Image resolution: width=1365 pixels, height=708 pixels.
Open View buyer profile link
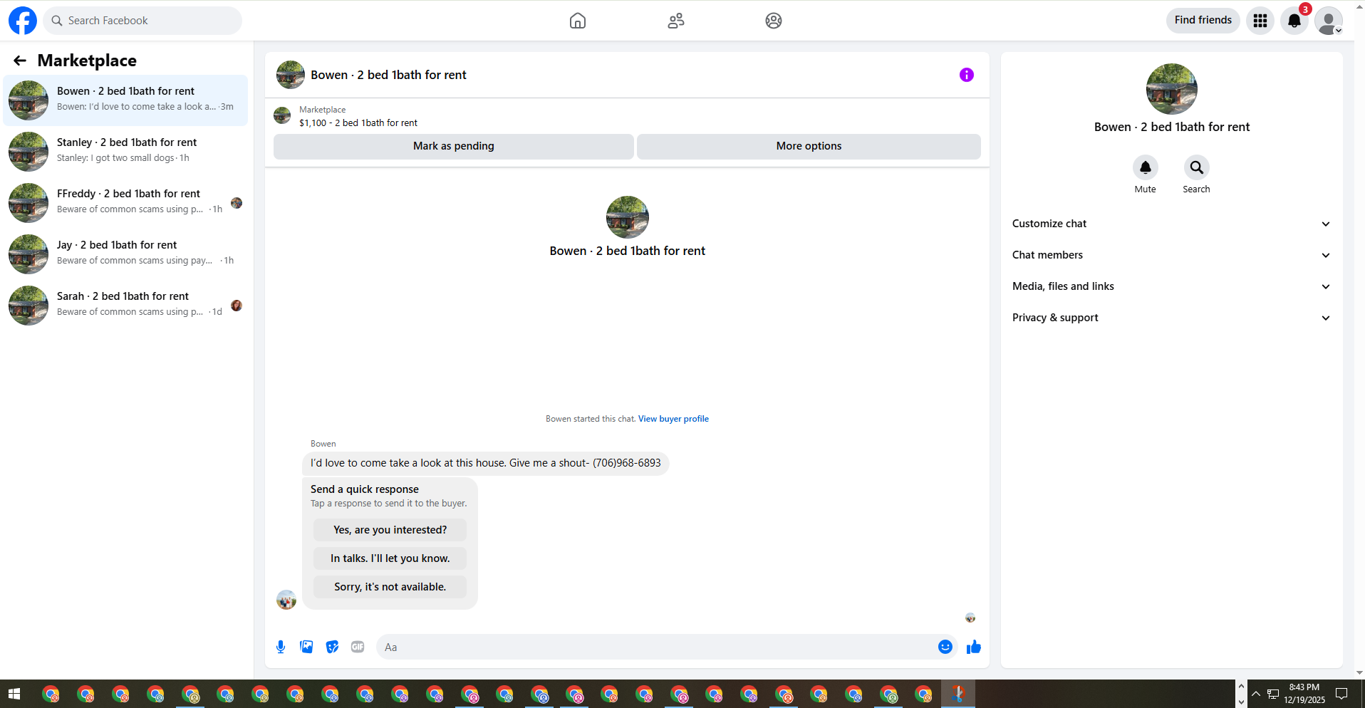673,419
